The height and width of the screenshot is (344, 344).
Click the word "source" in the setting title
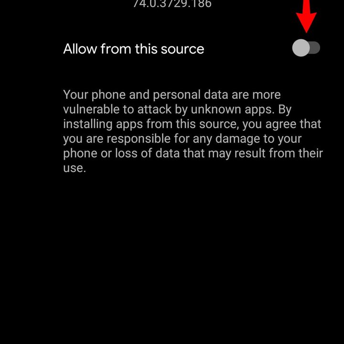pos(183,49)
